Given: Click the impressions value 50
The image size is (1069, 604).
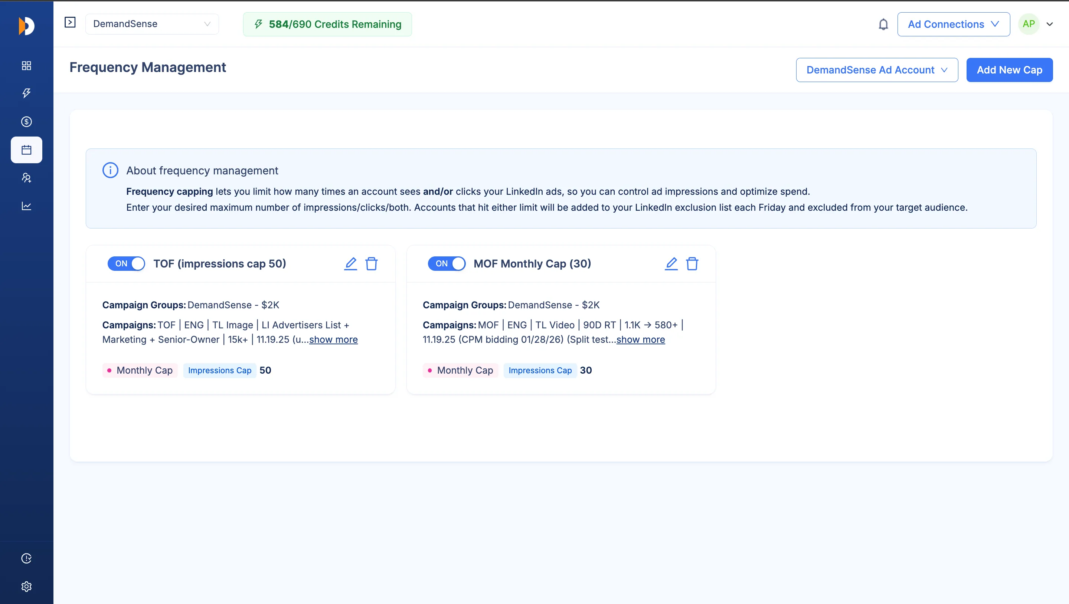Looking at the screenshot, I should coord(265,370).
